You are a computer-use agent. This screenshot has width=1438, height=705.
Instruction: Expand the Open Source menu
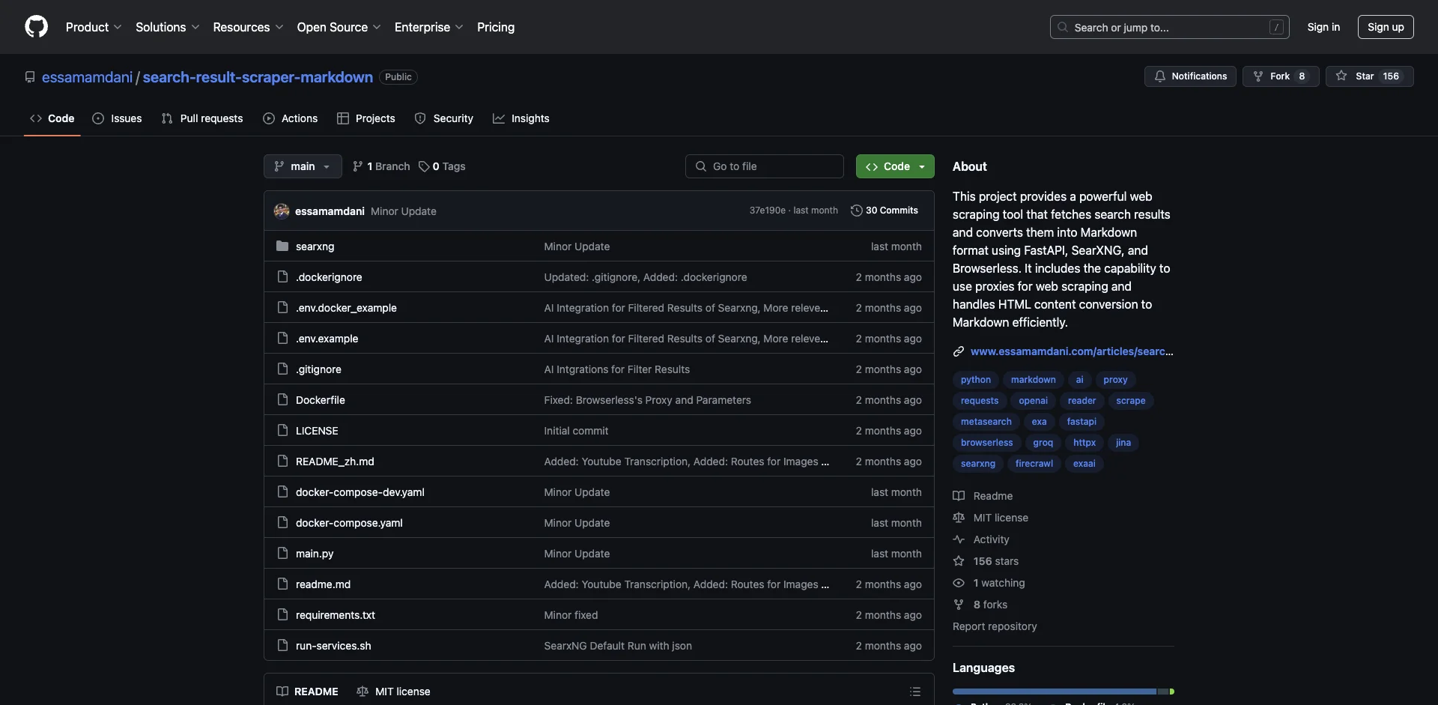pos(339,27)
